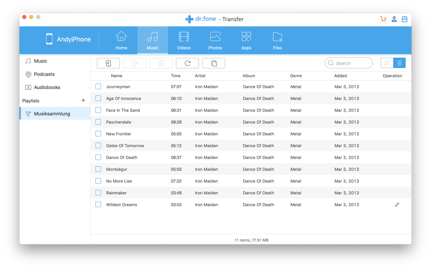Viewport: 431px width, 270px height.
Task: Click the de-duplicate toolbar icon
Action: [x=213, y=63]
